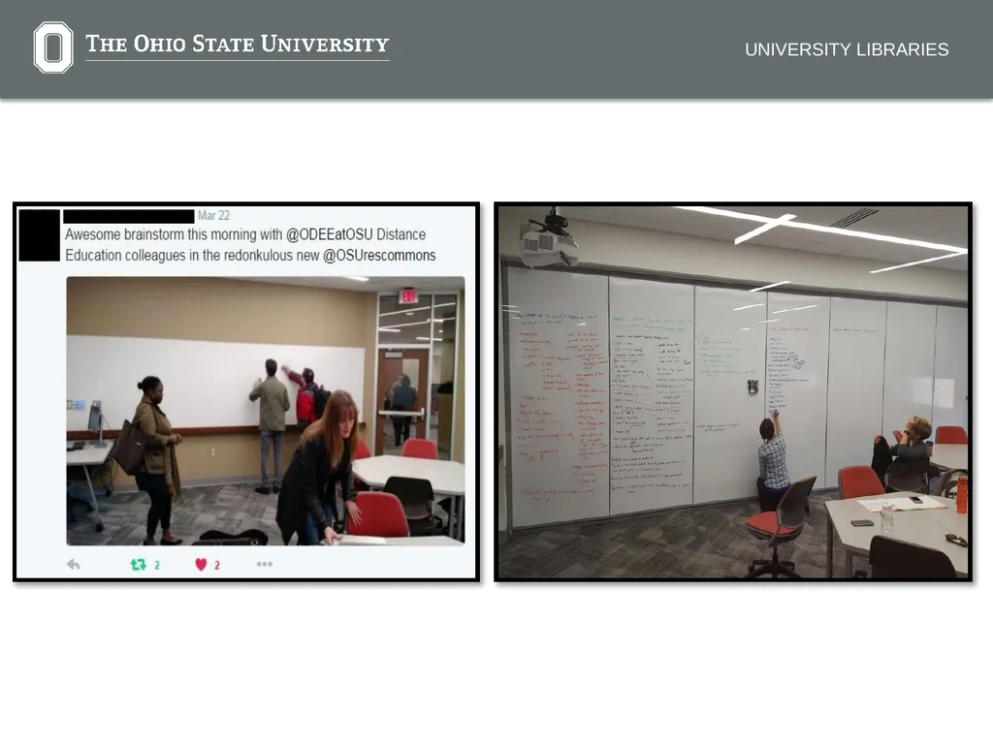Click the Ohio State block O logo

point(53,47)
